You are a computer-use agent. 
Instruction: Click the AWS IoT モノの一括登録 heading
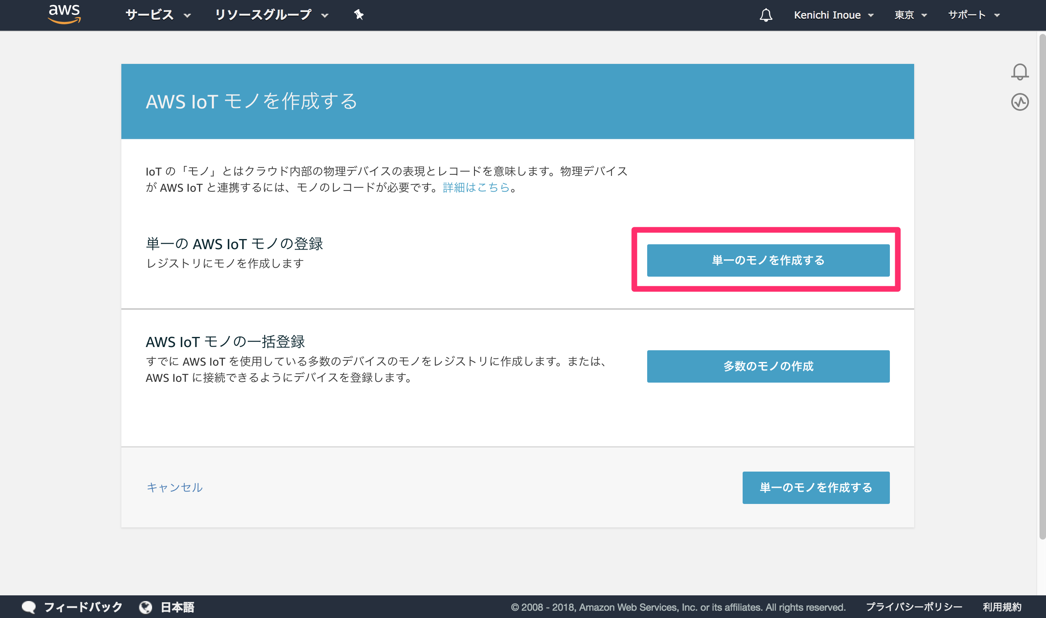tap(225, 342)
